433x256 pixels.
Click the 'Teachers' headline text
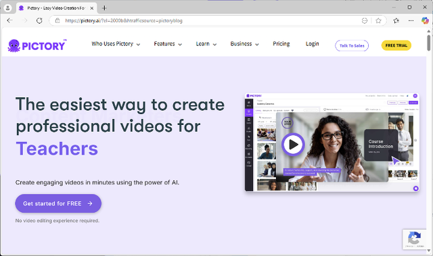(x=57, y=149)
